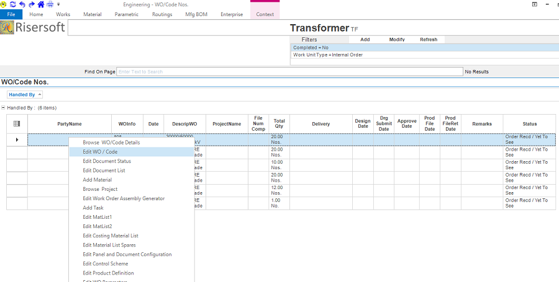Screen dimensions: 559x282
Task: Open the Context tab
Action: coord(265,15)
